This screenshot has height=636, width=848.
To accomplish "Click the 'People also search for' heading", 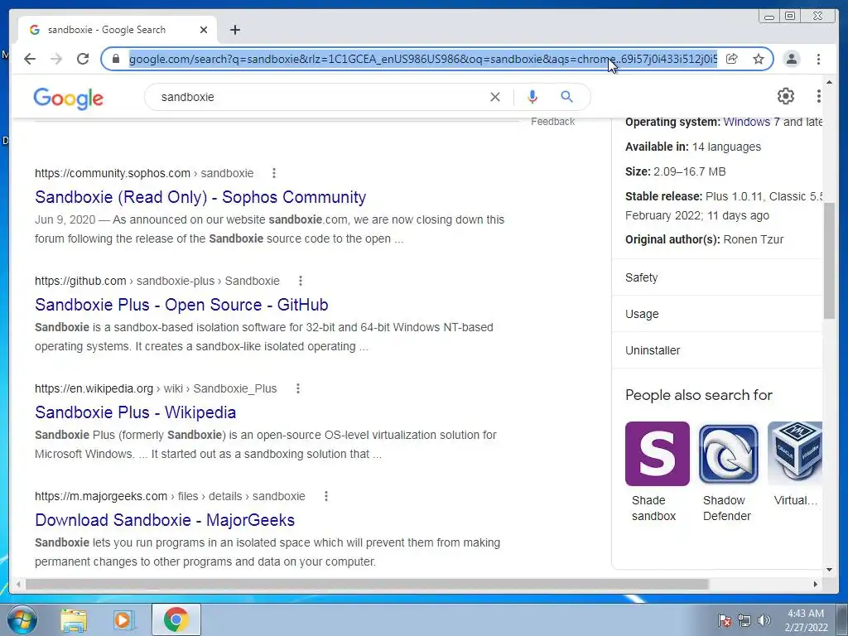I will 699,395.
